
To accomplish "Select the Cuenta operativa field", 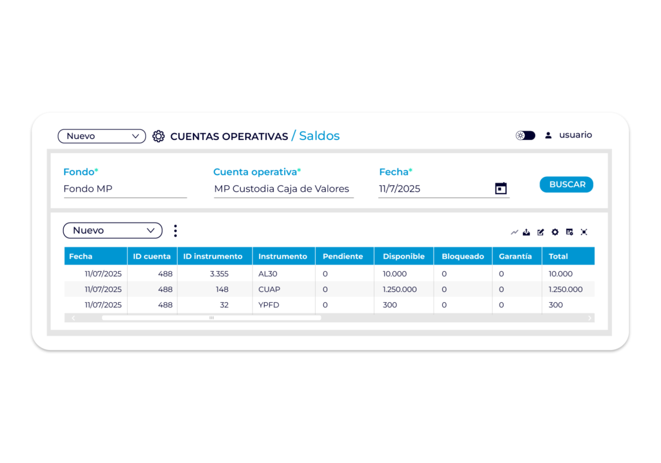I will tap(283, 189).
